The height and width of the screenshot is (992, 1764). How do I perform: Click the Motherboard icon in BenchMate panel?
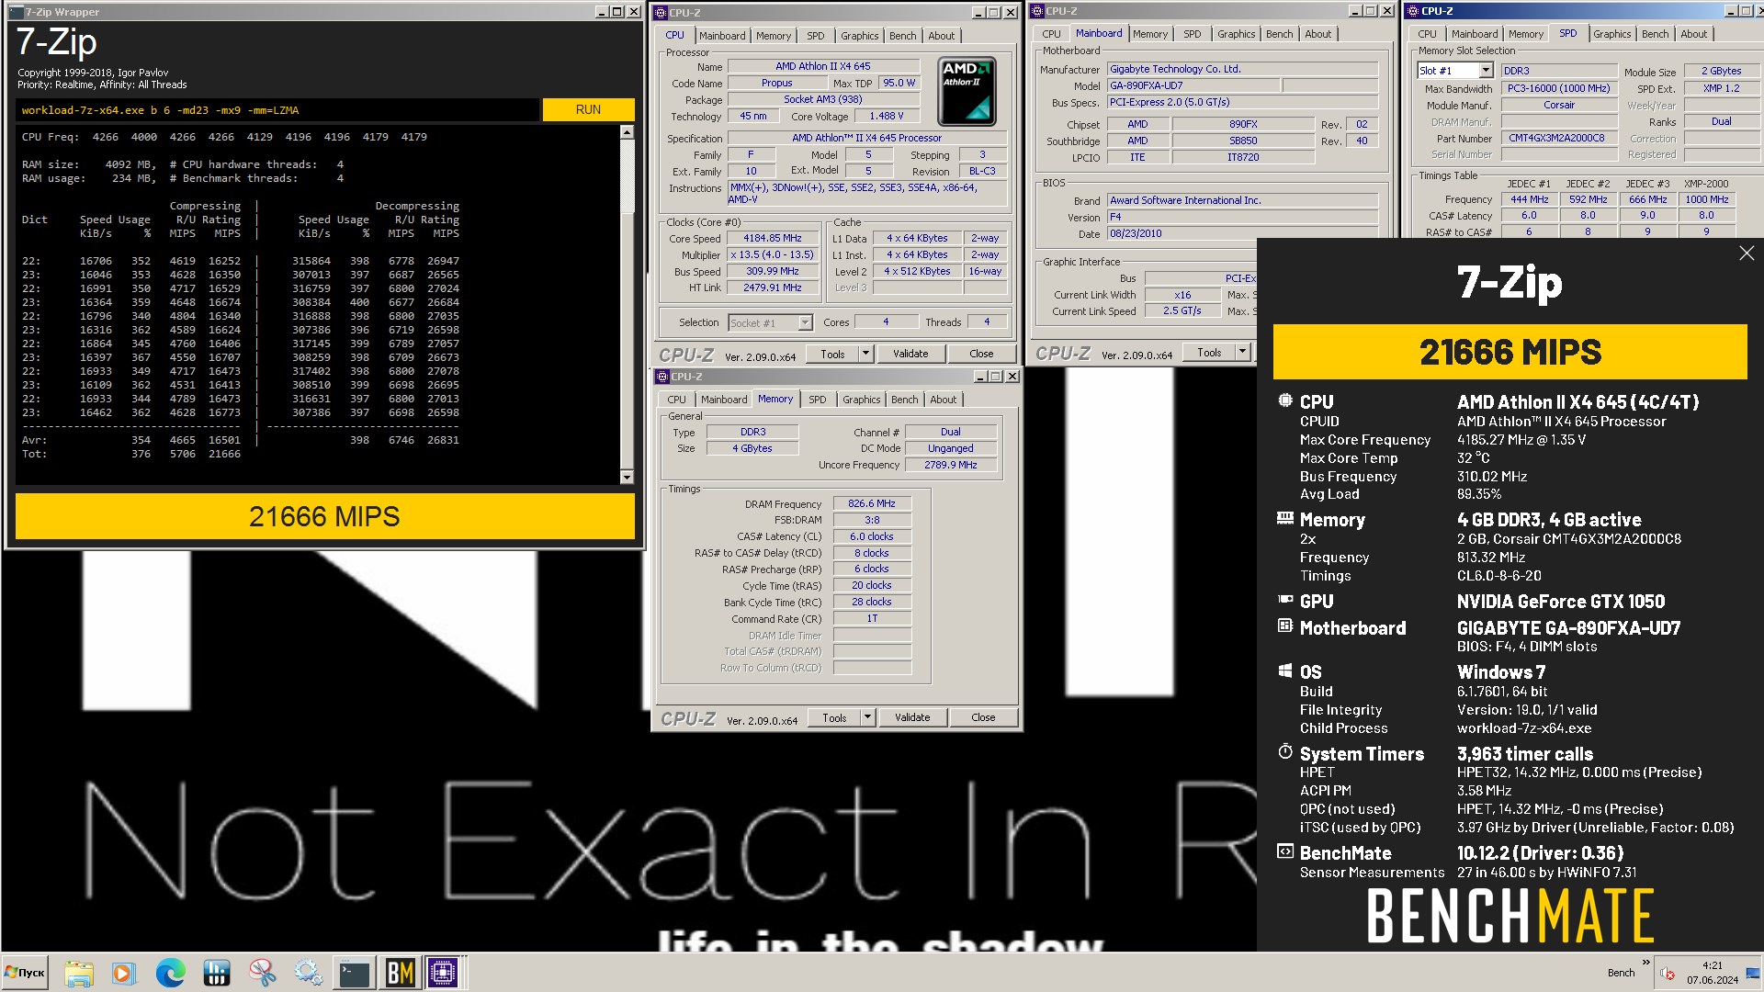pyautogui.click(x=1285, y=626)
